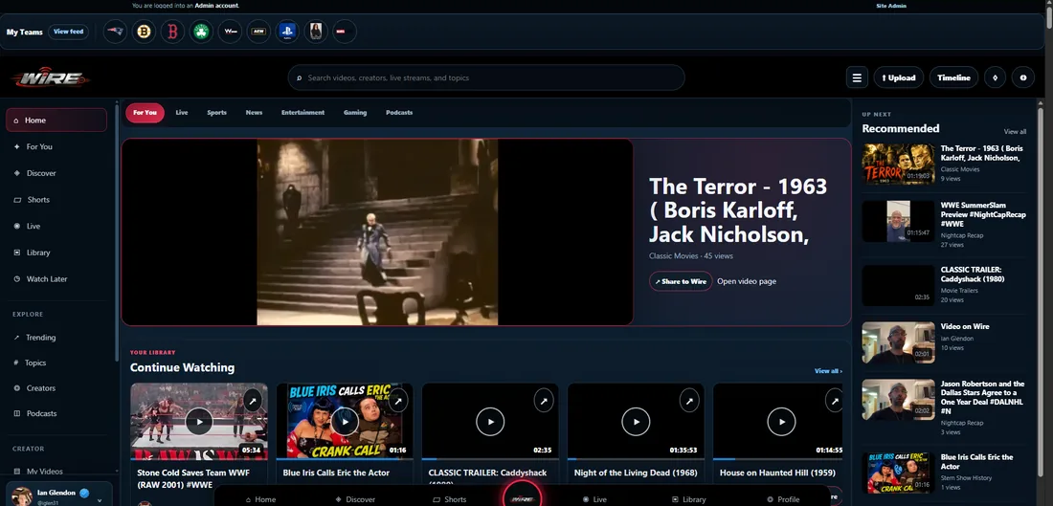Screen dimensions: 1053x506
Task: Open Creators under Explore
Action: (x=56, y=388)
